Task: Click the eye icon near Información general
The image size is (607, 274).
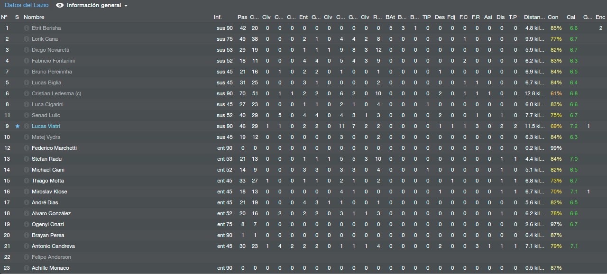Action: pos(59,6)
